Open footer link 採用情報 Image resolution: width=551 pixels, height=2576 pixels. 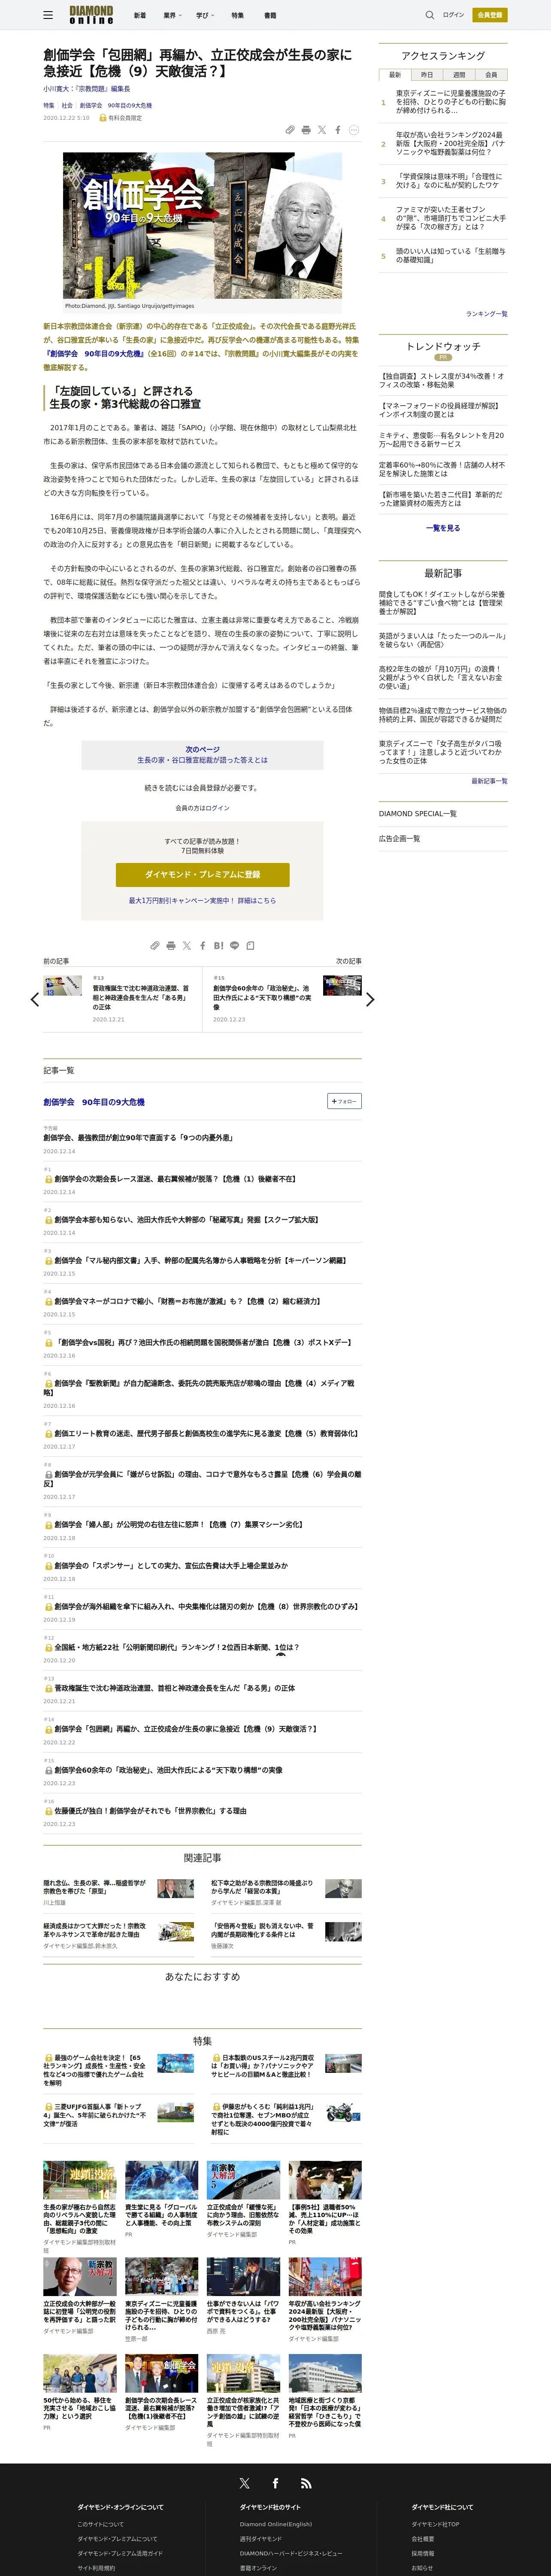click(x=423, y=2553)
